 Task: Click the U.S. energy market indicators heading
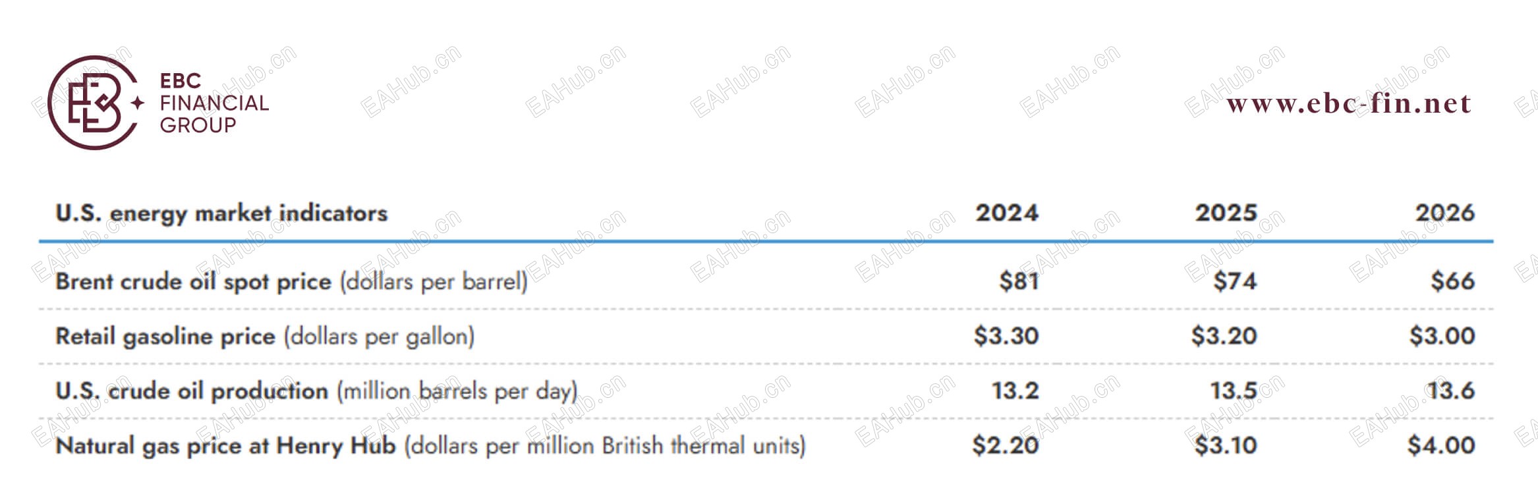[x=221, y=213]
